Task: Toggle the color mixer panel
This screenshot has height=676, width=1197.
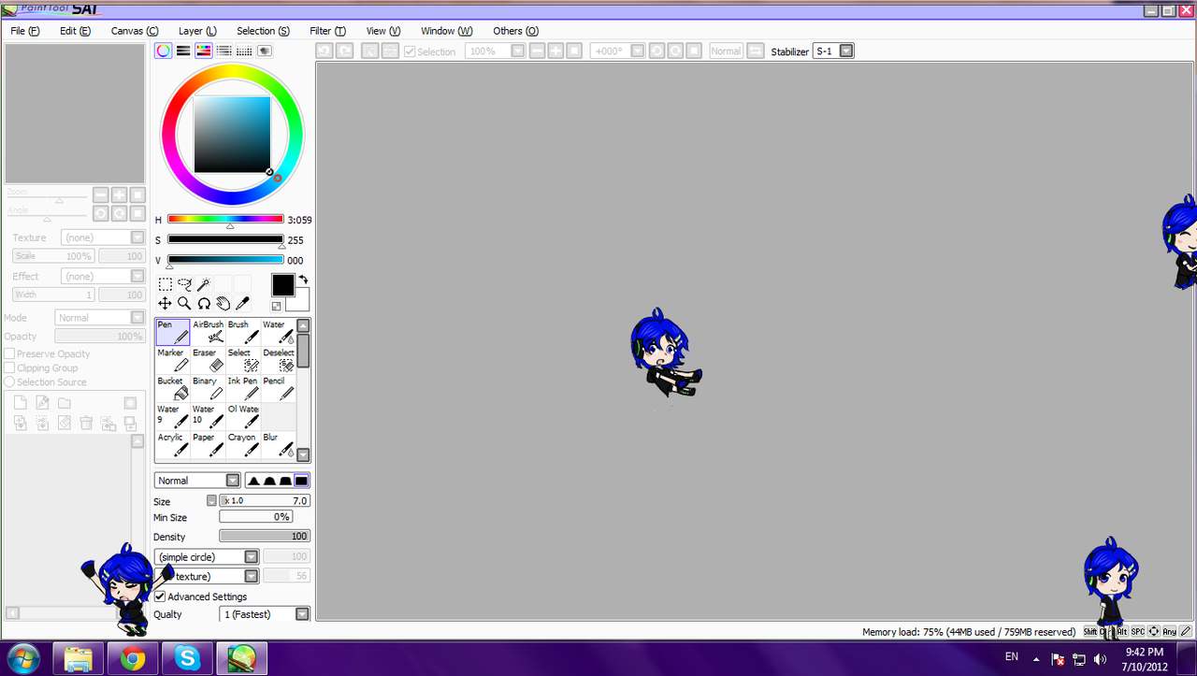Action: click(x=224, y=50)
